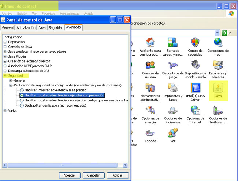
Task: Expand Creación de accesos directos node
Action: click(5, 61)
